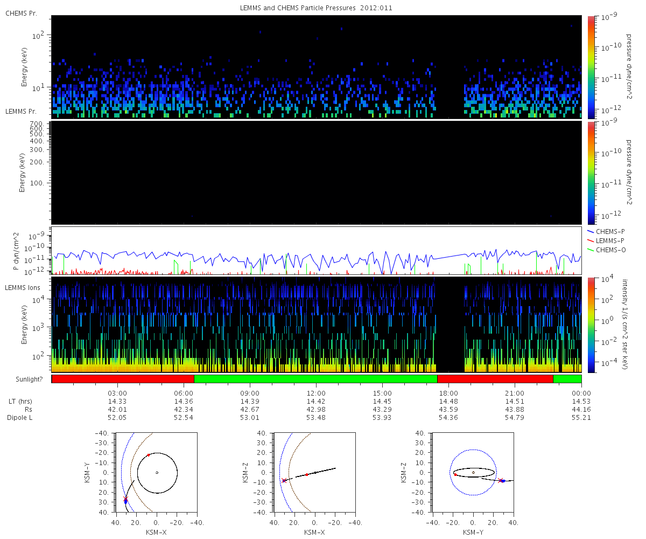
Task: Select the 18:00 time tick label
Action: pyautogui.click(x=448, y=393)
